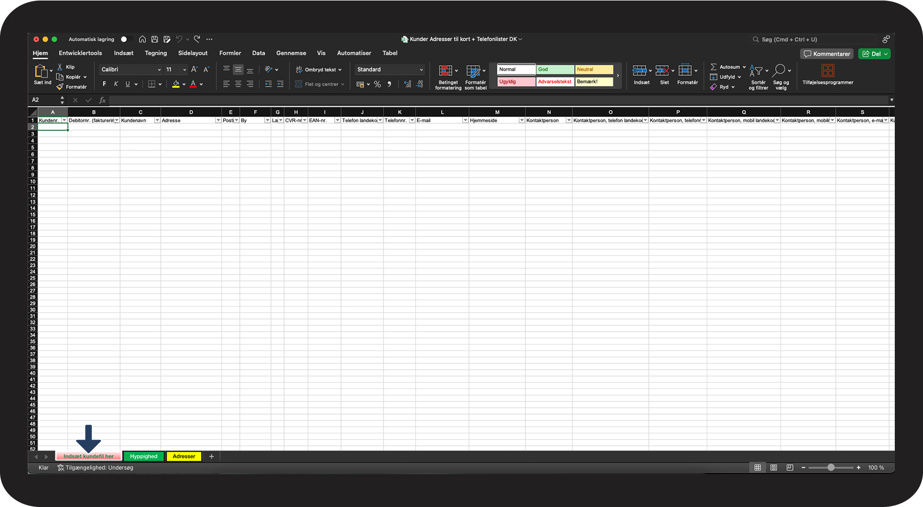Image resolution: width=923 pixels, height=507 pixels.
Task: Save the workbook with the floppy disk icon
Action: coord(155,39)
